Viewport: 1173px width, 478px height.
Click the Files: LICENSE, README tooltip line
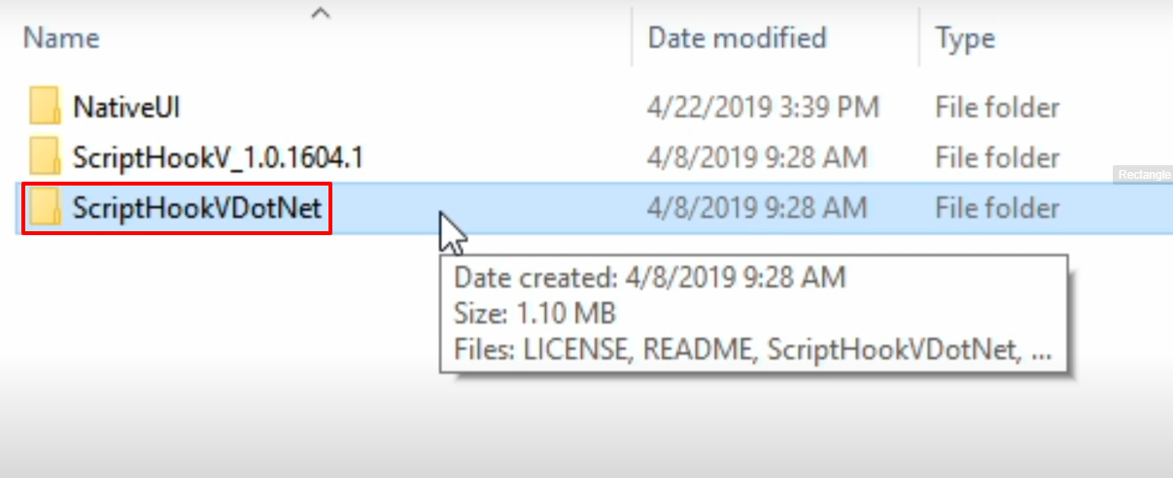[753, 350]
